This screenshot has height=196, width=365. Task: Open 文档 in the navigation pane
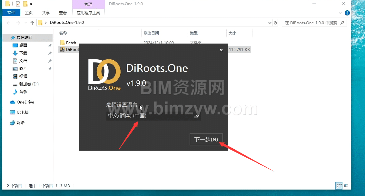(x=23, y=61)
